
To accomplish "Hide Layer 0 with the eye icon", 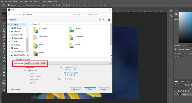I will coord(175,95).
